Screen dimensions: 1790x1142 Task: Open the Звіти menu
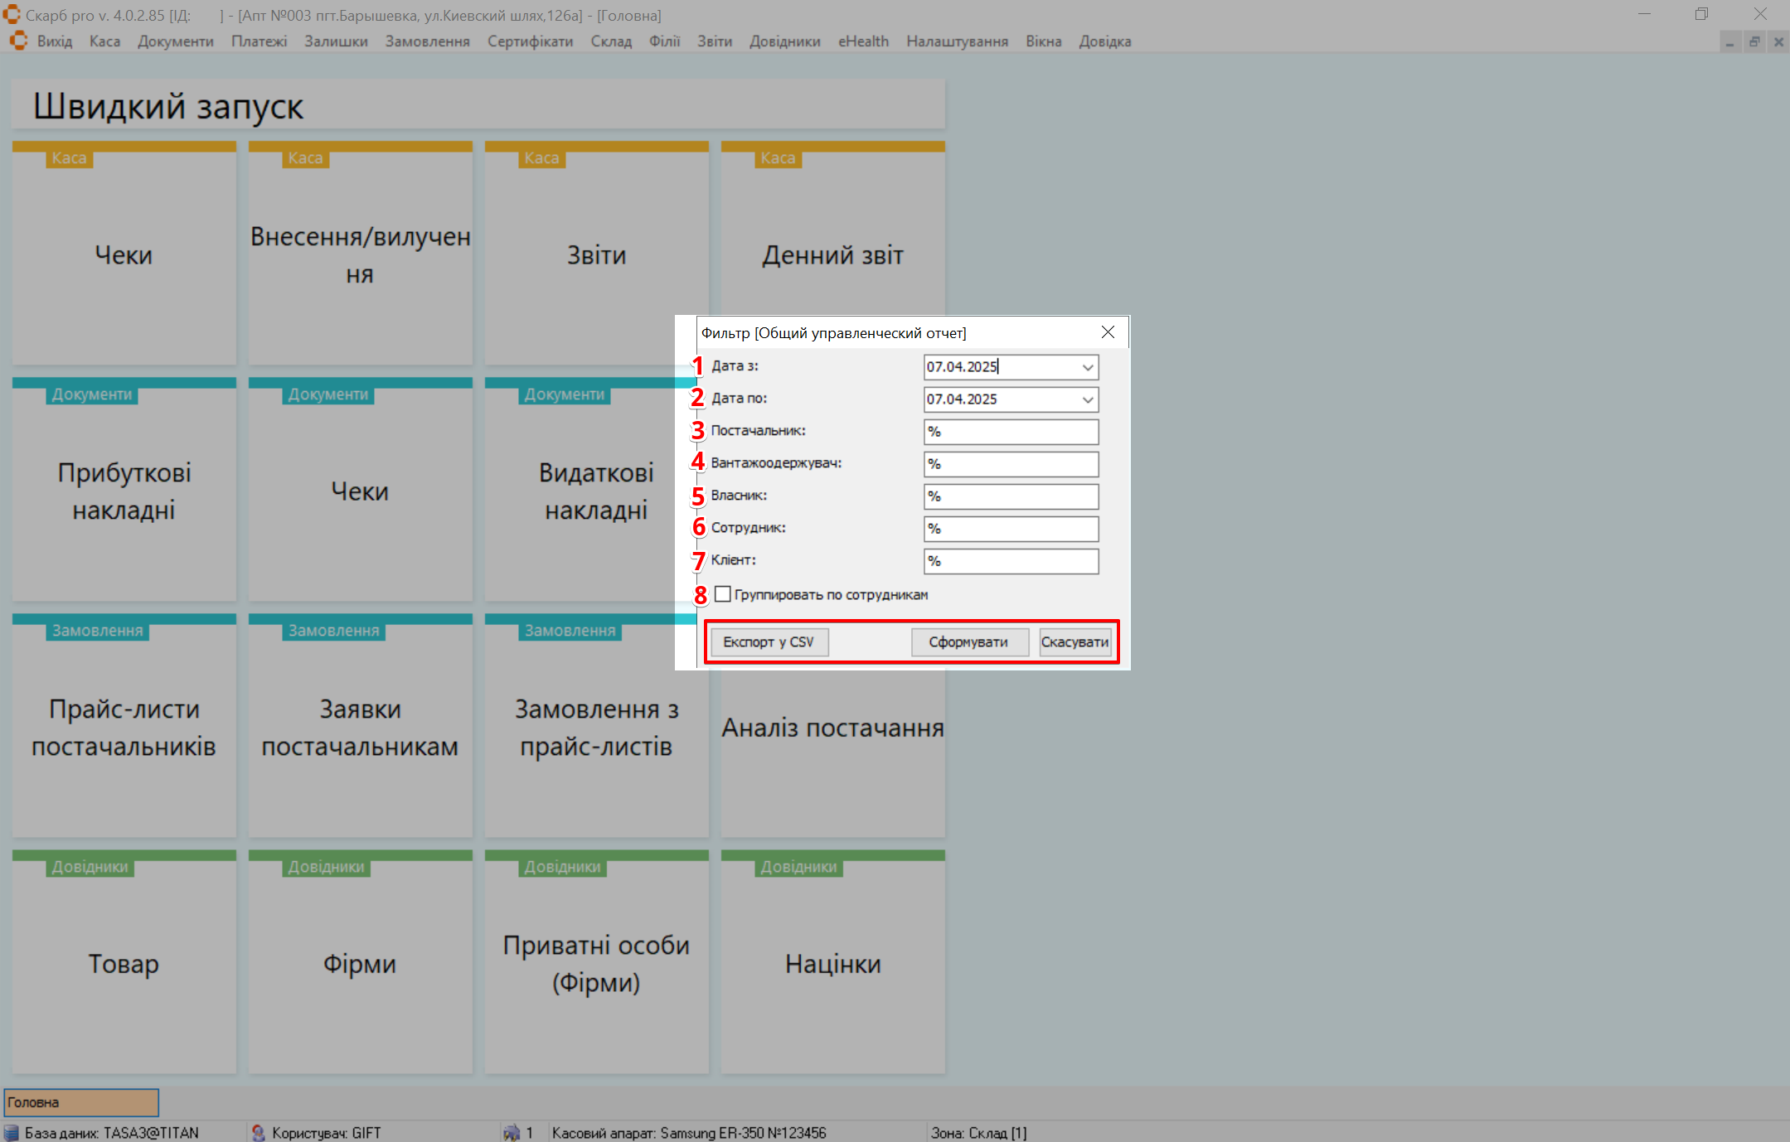click(x=714, y=41)
